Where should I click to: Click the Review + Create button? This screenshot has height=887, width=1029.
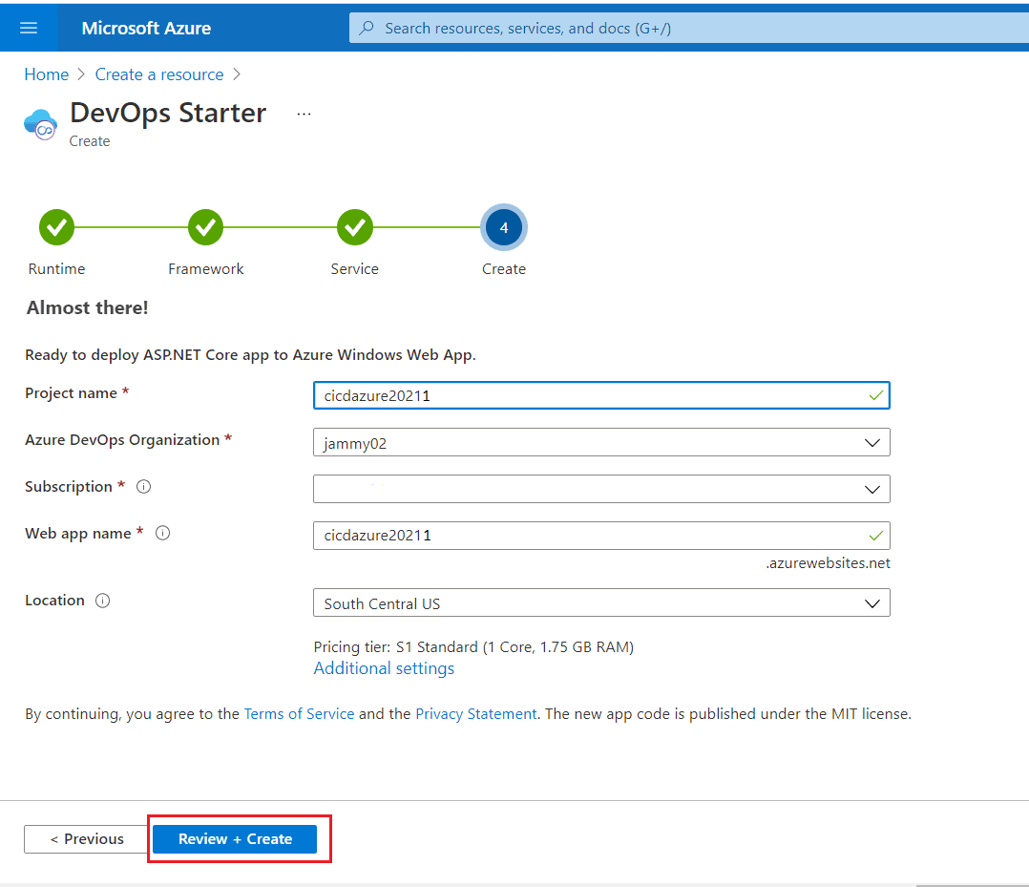pyautogui.click(x=235, y=838)
